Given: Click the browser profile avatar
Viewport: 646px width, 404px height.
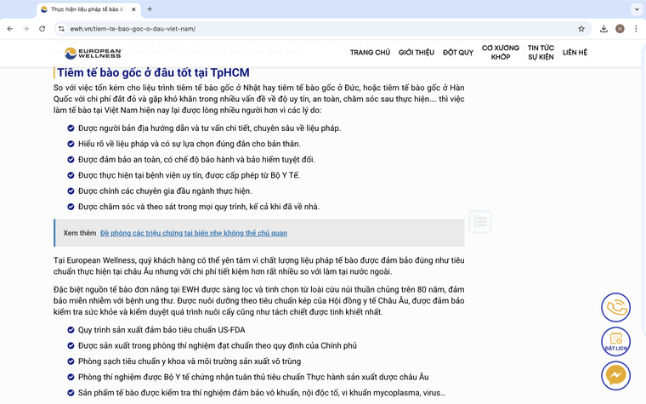Looking at the screenshot, I should (x=620, y=28).
